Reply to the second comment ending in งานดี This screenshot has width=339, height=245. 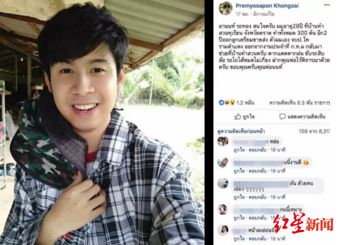tap(257, 171)
